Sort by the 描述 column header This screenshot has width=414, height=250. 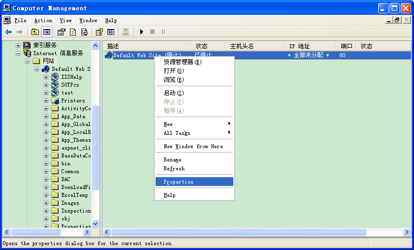pyautogui.click(x=147, y=46)
